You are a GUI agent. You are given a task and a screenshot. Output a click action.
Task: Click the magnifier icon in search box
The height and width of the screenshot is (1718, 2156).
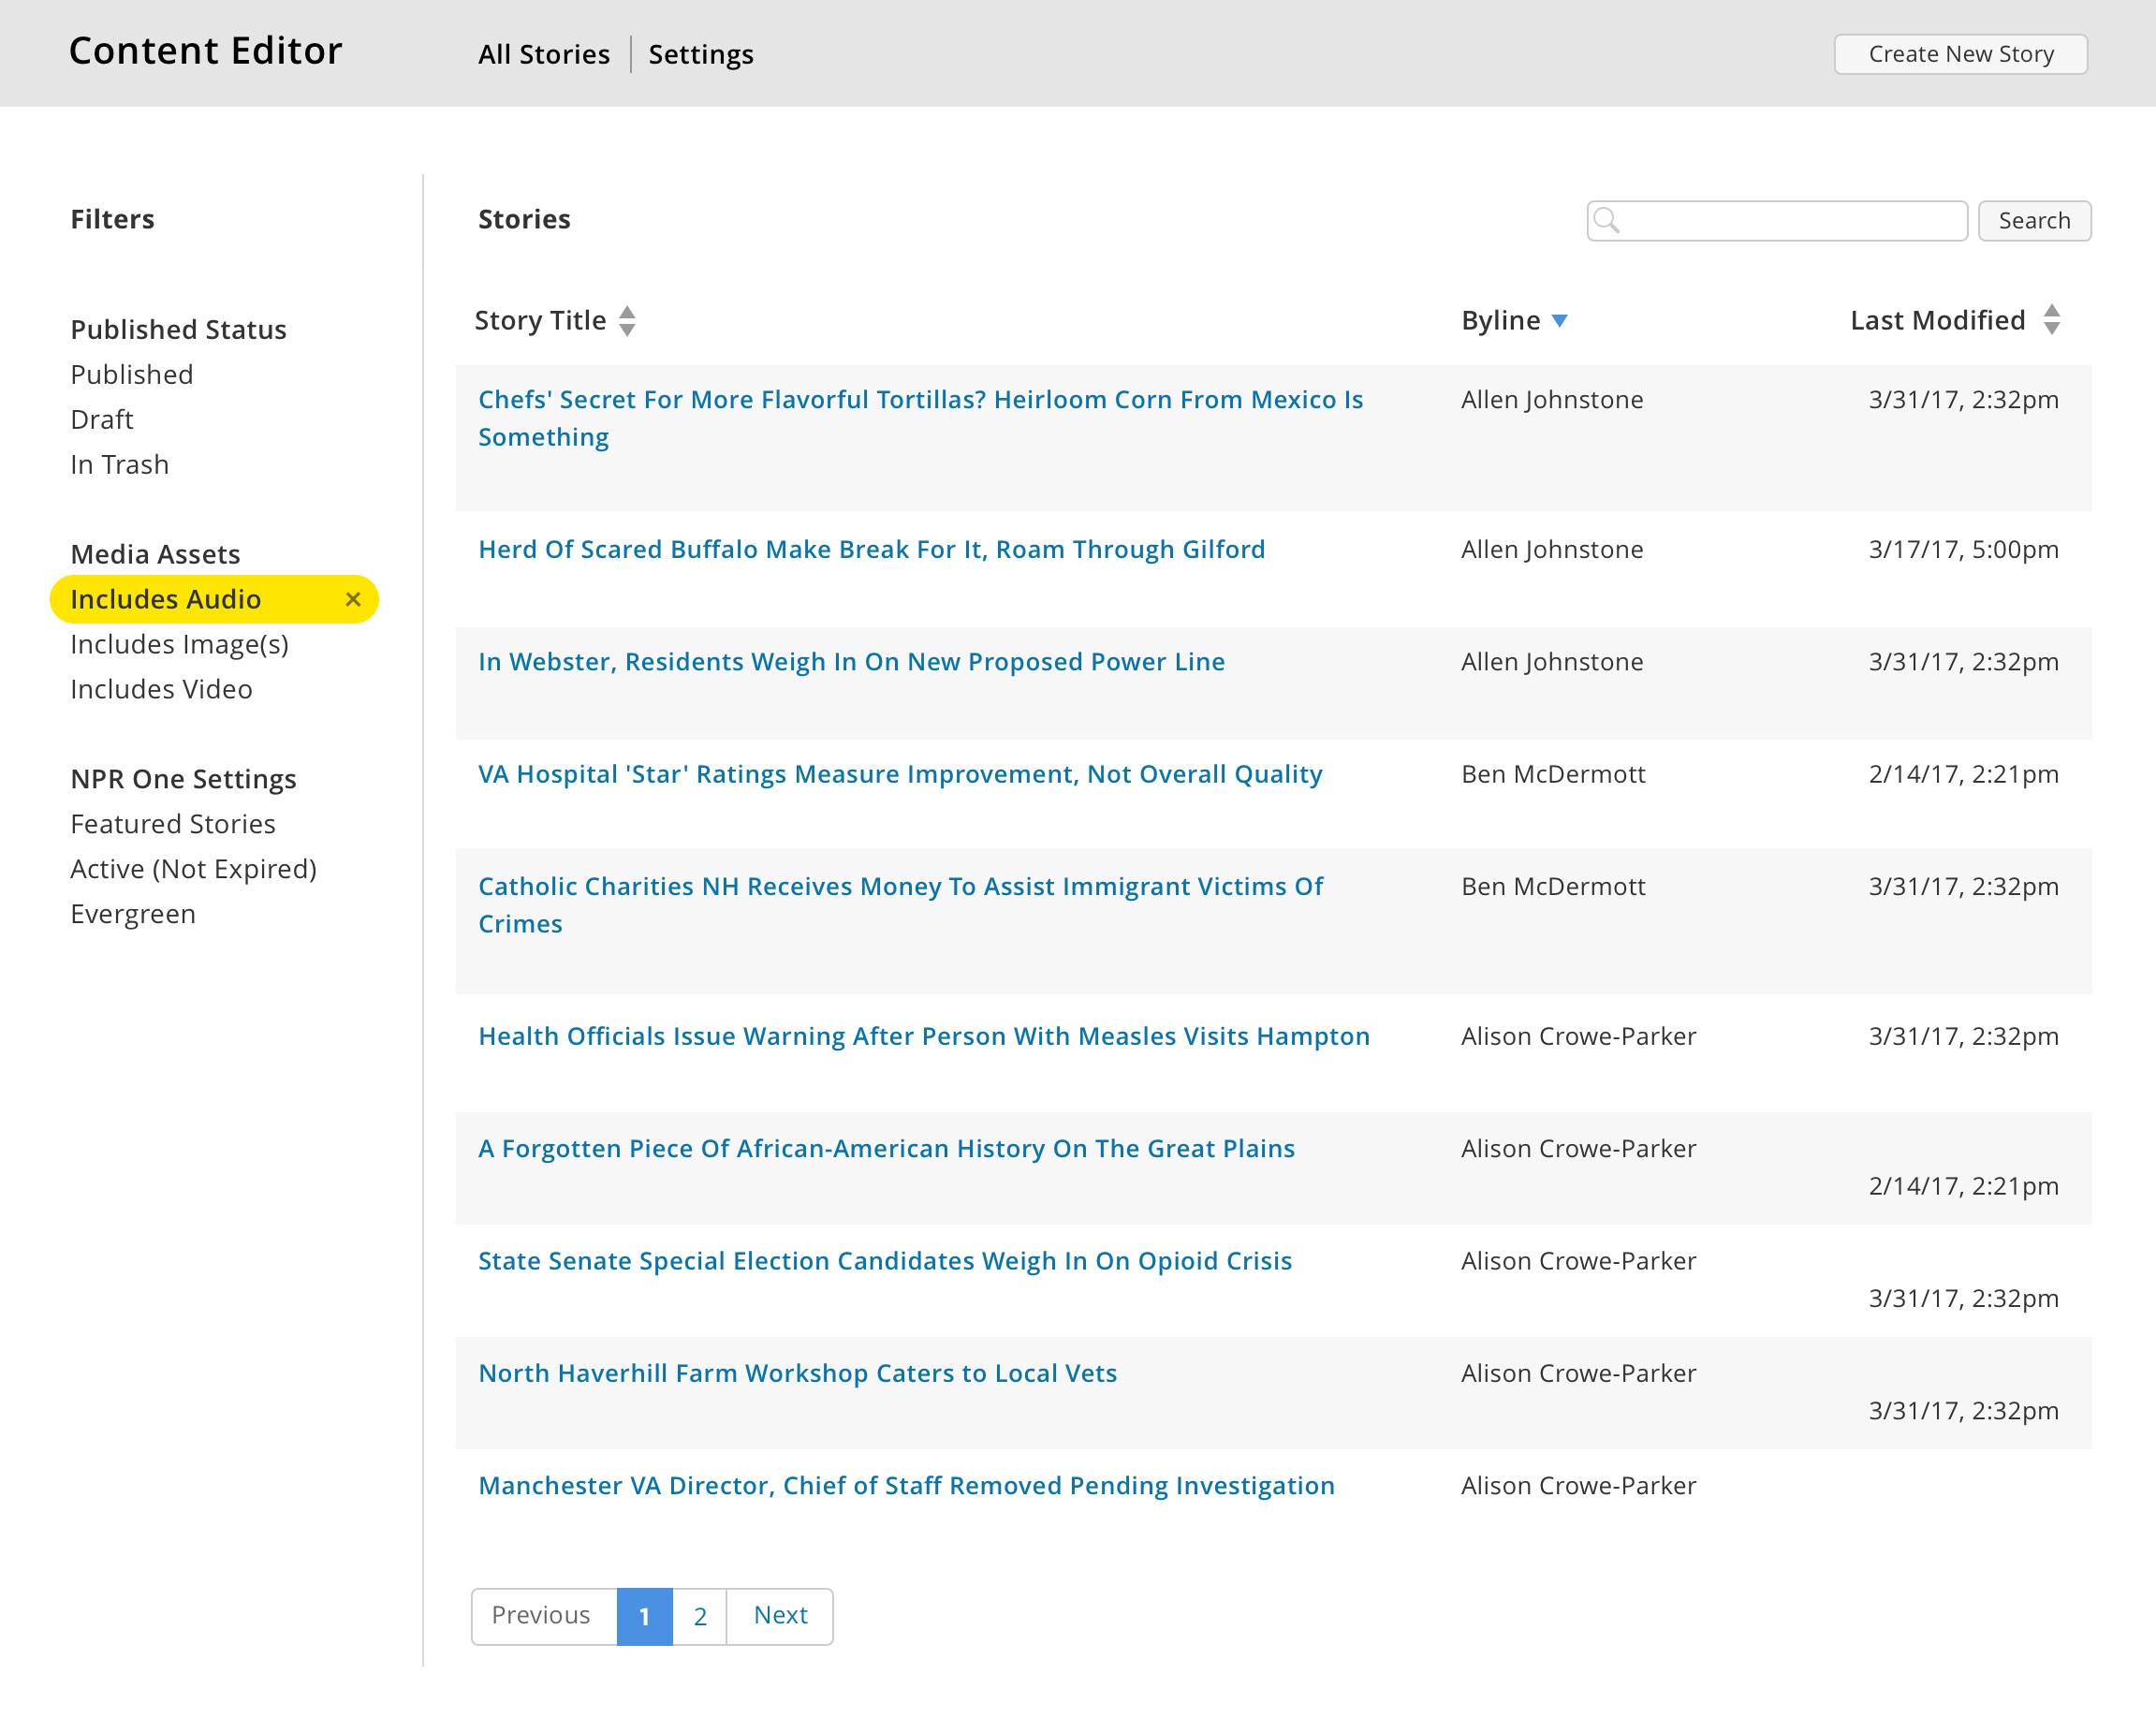pyautogui.click(x=1606, y=220)
